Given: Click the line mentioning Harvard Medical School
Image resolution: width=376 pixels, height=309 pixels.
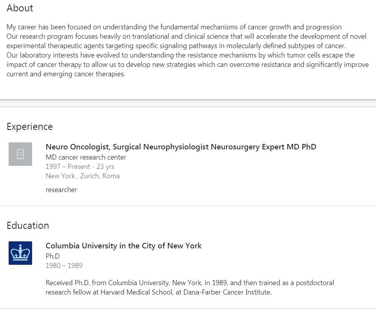Looking at the screenshot, I should [x=158, y=292].
